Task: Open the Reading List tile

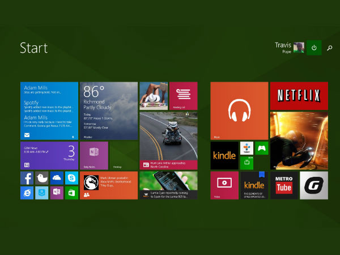Action: click(x=183, y=95)
